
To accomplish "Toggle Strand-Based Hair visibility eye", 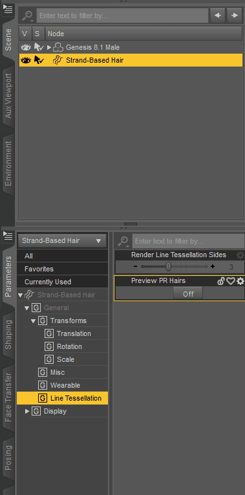I will (26, 60).
